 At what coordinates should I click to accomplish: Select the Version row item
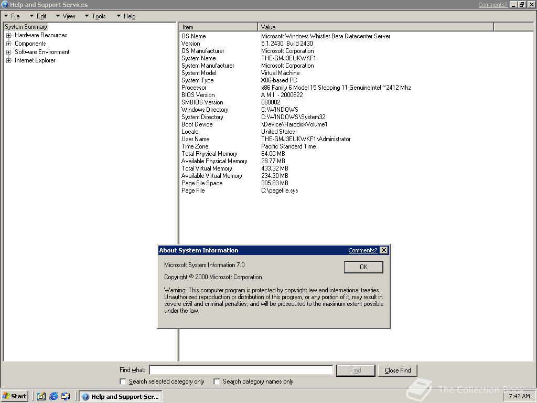191,44
